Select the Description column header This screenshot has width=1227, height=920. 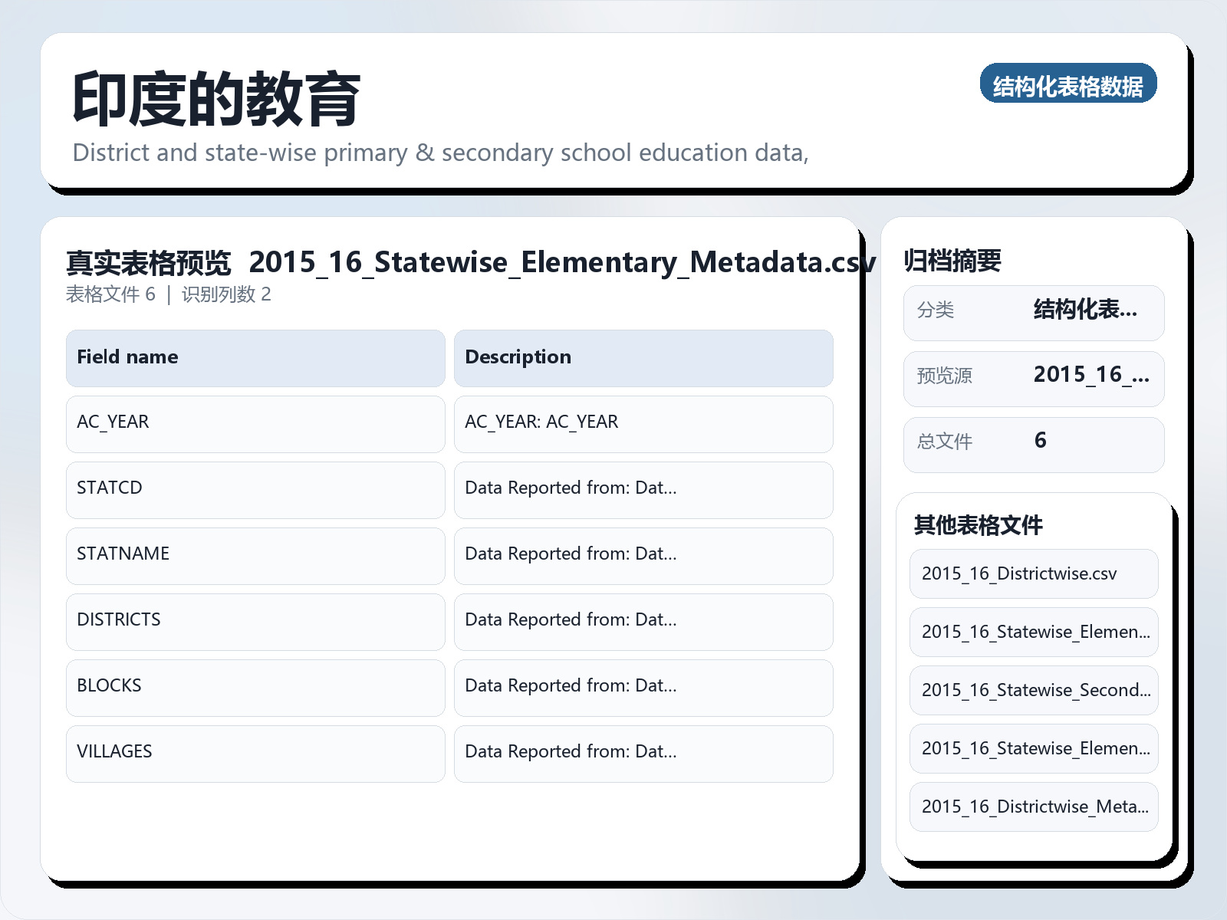point(643,358)
